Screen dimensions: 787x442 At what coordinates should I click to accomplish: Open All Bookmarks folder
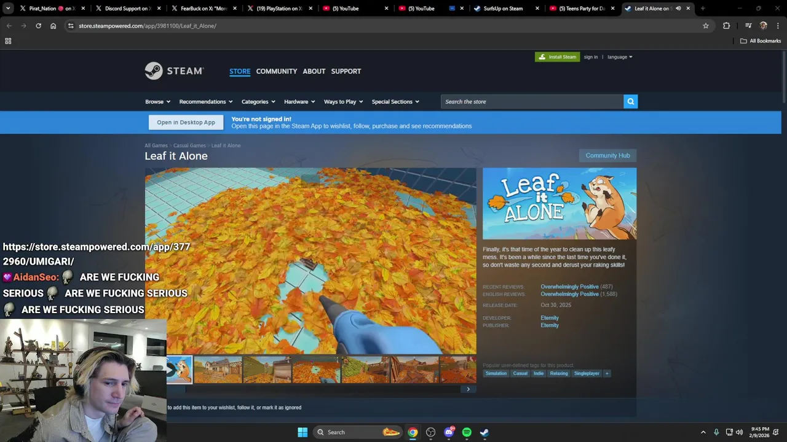(x=761, y=41)
